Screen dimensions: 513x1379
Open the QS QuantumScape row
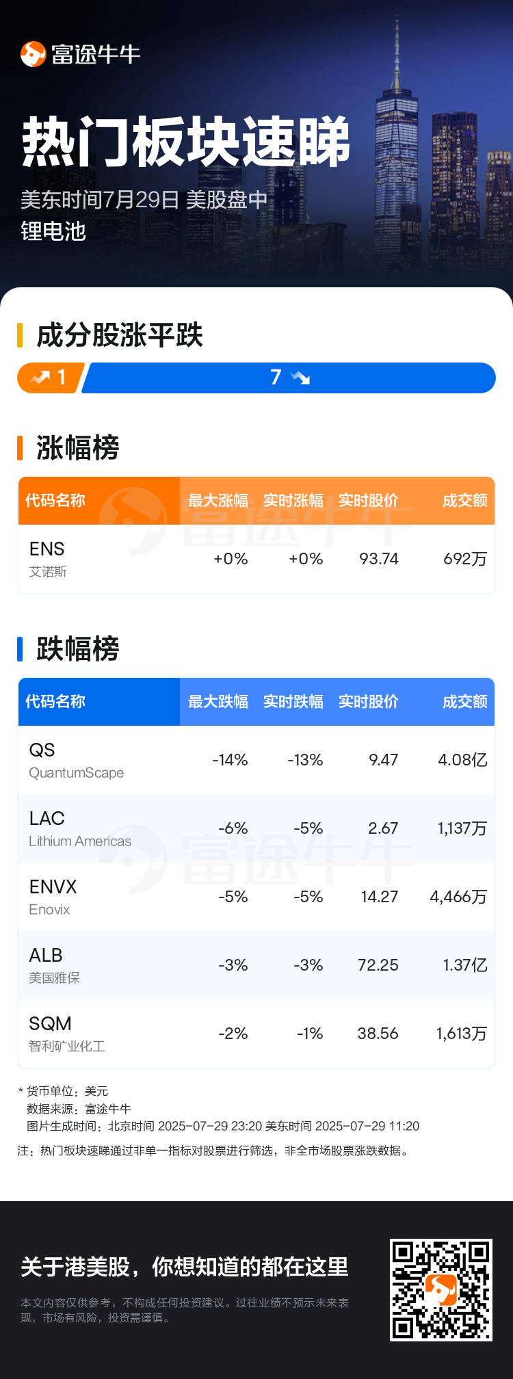pyautogui.click(x=256, y=760)
